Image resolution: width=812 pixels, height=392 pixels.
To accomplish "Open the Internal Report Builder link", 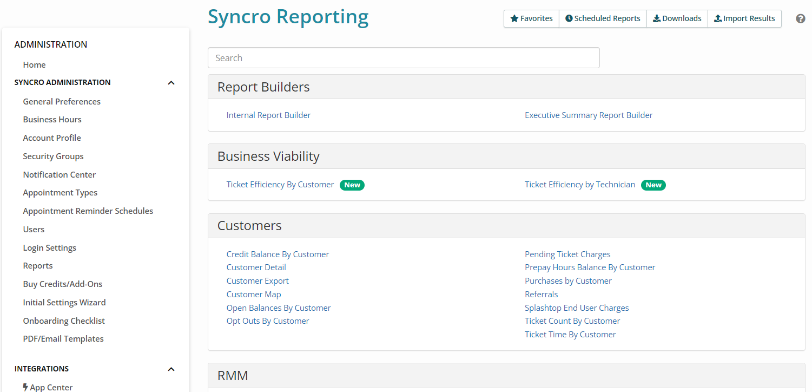I will (x=268, y=115).
